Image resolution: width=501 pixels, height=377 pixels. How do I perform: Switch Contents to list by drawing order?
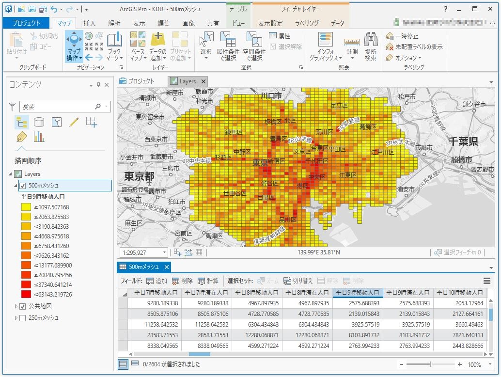pyautogui.click(x=22, y=122)
